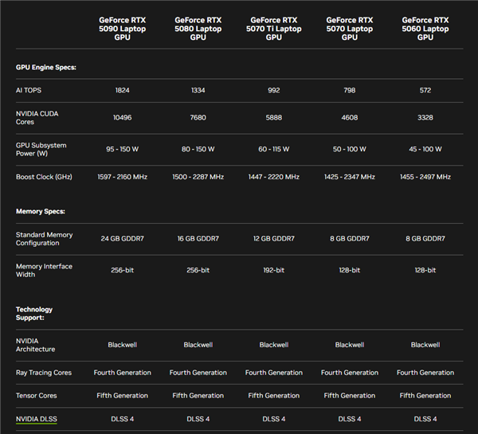The width and height of the screenshot is (478, 434).
Task: Click the 24 GB GDDR7 memory cell
Action: point(122,239)
